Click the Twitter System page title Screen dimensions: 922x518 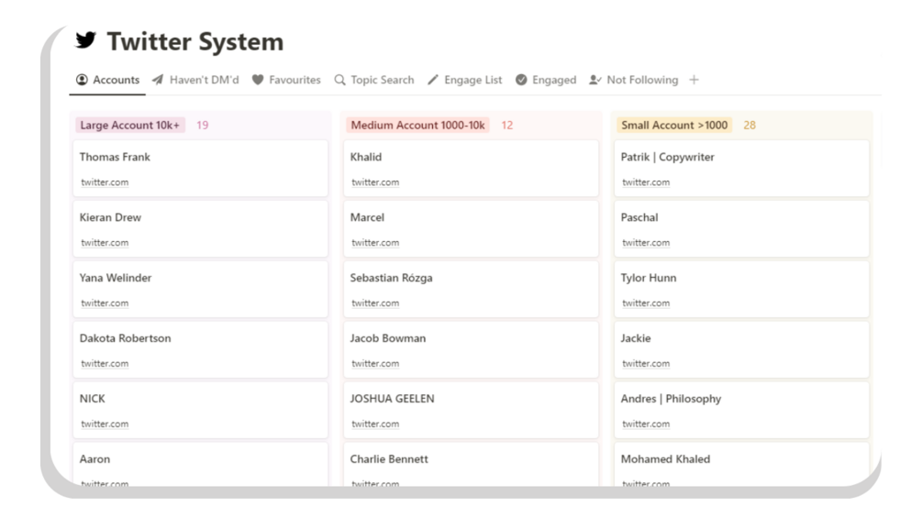pyautogui.click(x=195, y=41)
